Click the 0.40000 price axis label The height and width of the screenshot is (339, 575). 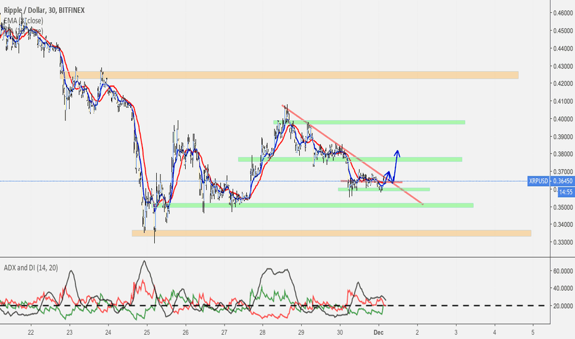point(563,119)
